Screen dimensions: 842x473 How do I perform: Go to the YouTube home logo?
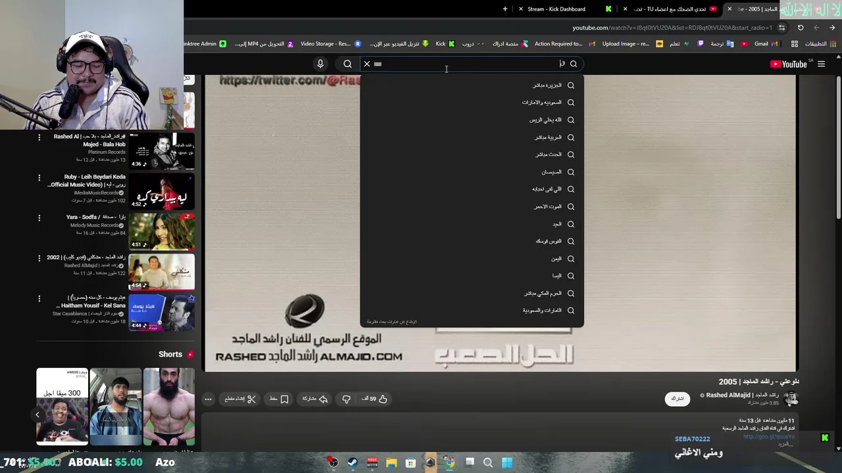(788, 64)
